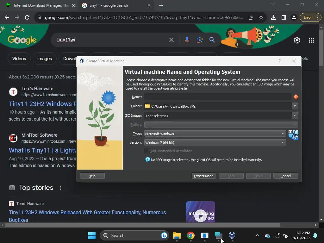The width and height of the screenshot is (324, 243).
Task: Open Chrome downloads icon
Action: tap(274, 18)
